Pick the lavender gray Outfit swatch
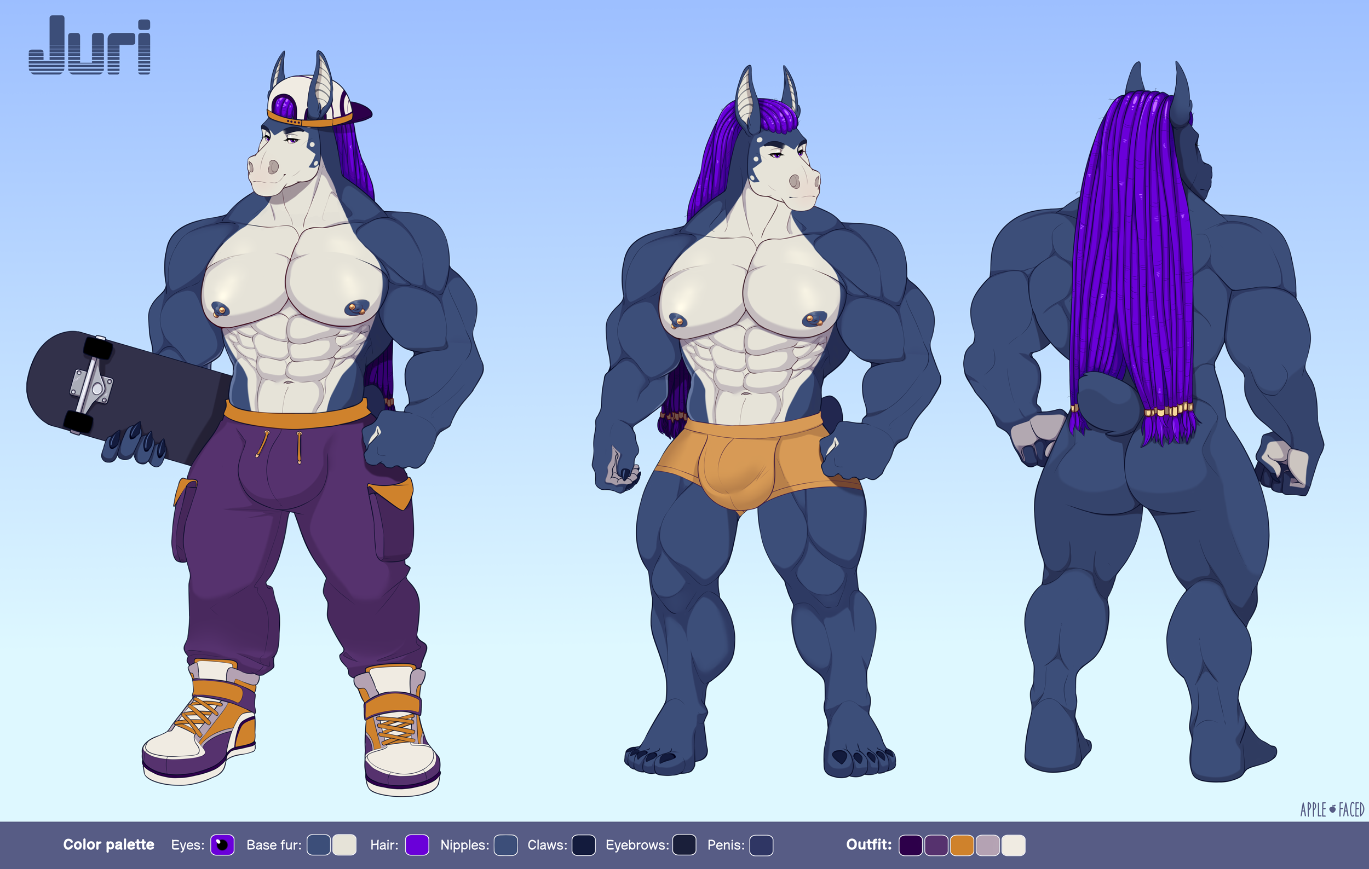The image size is (1369, 869). click(987, 844)
